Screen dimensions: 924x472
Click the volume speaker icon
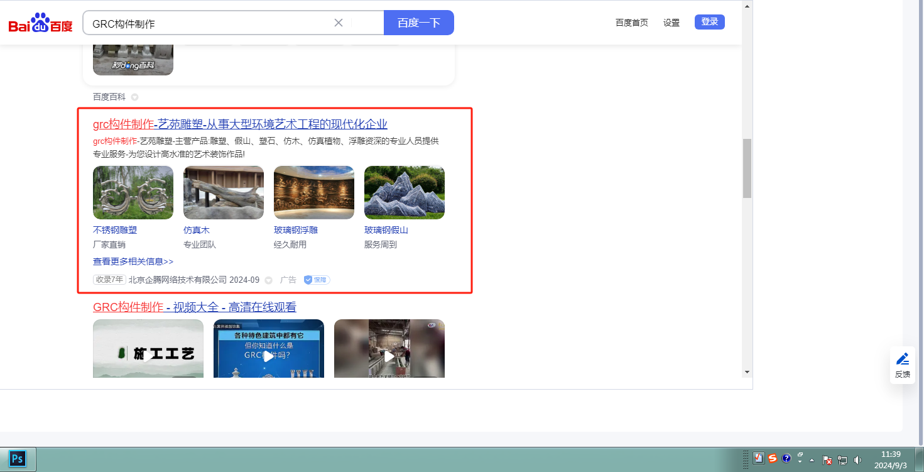tap(858, 459)
